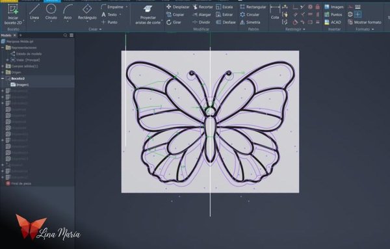Expand the Vista: [Principal] node
This screenshot has width=390, height=249.
(7, 60)
